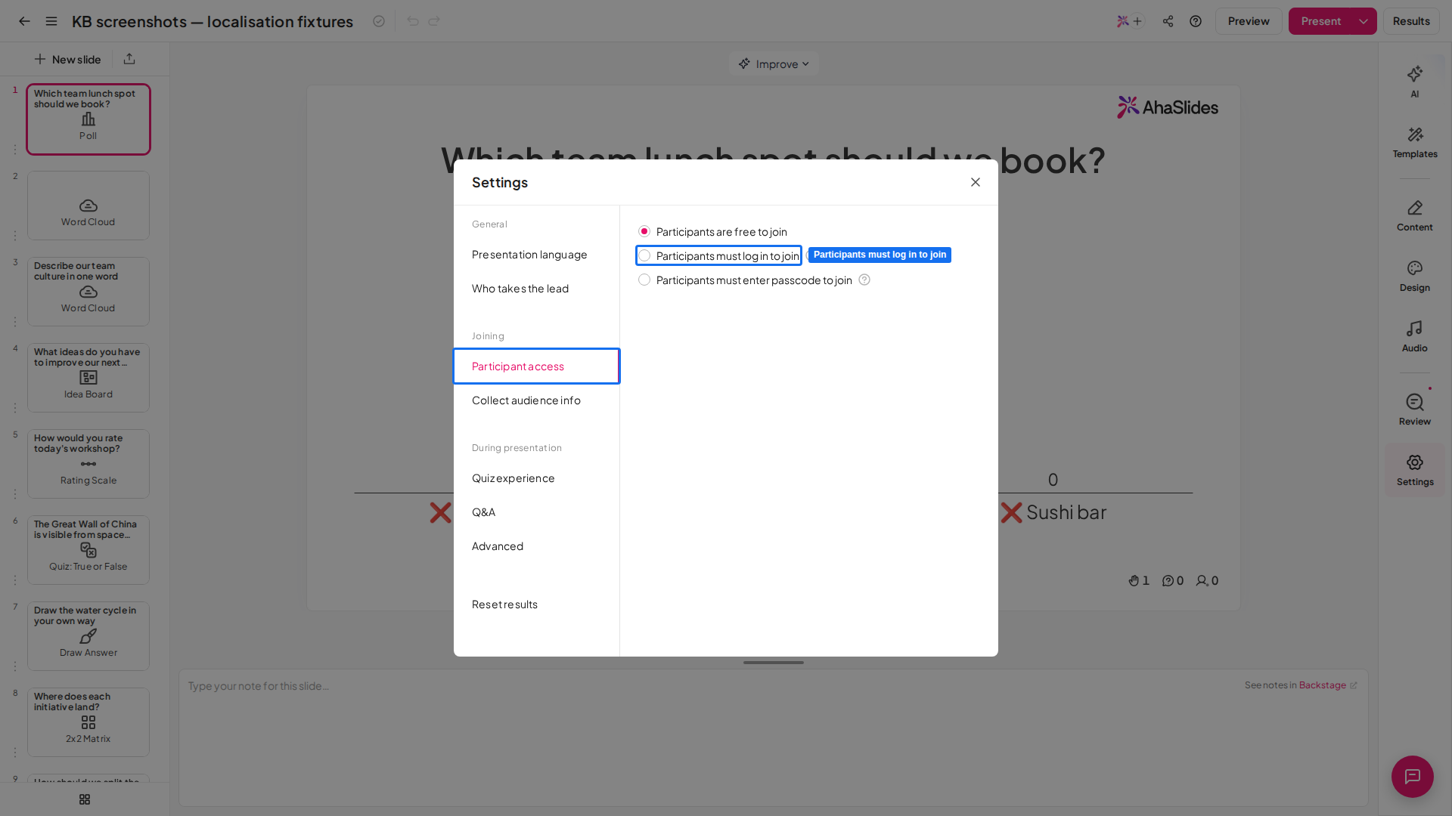Close the Settings dialog
This screenshot has height=816, width=1452.
976,182
